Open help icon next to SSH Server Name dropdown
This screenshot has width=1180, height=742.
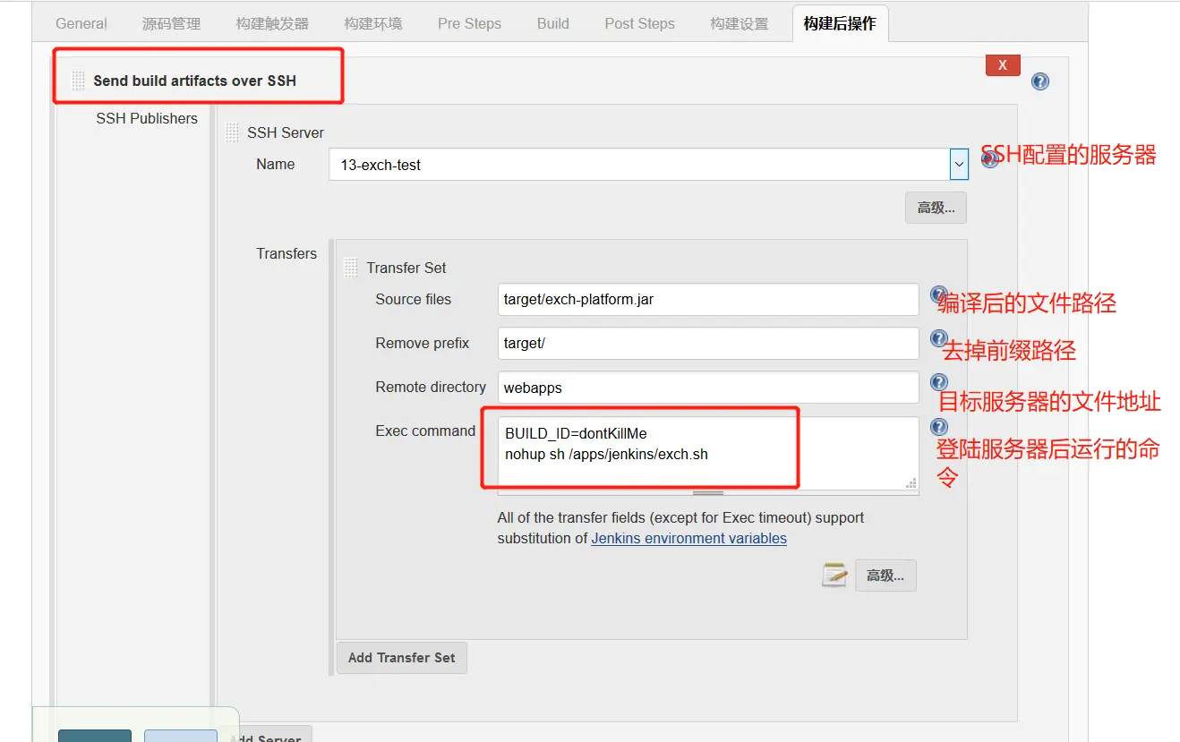(989, 159)
